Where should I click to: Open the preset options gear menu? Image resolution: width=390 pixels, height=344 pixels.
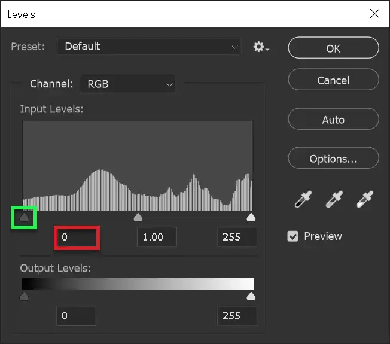point(261,47)
